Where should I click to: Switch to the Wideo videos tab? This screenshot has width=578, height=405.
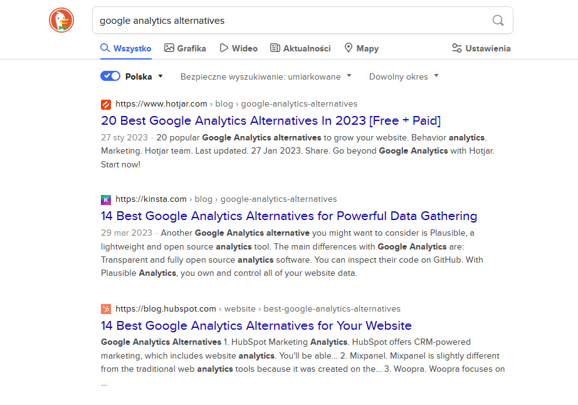tap(238, 48)
